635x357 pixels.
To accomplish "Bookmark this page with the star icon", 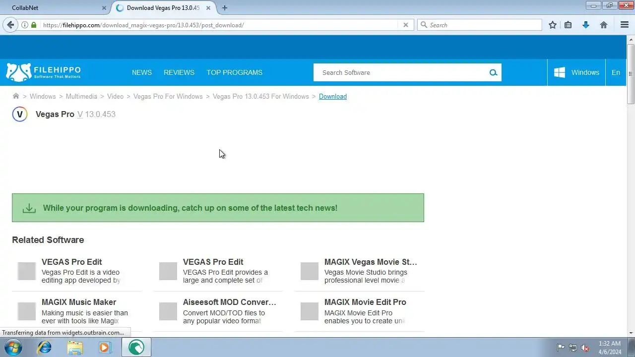I will pos(553,25).
